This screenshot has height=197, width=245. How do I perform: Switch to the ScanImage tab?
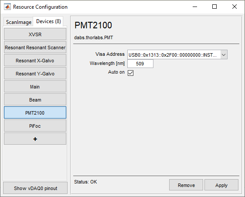[18, 22]
